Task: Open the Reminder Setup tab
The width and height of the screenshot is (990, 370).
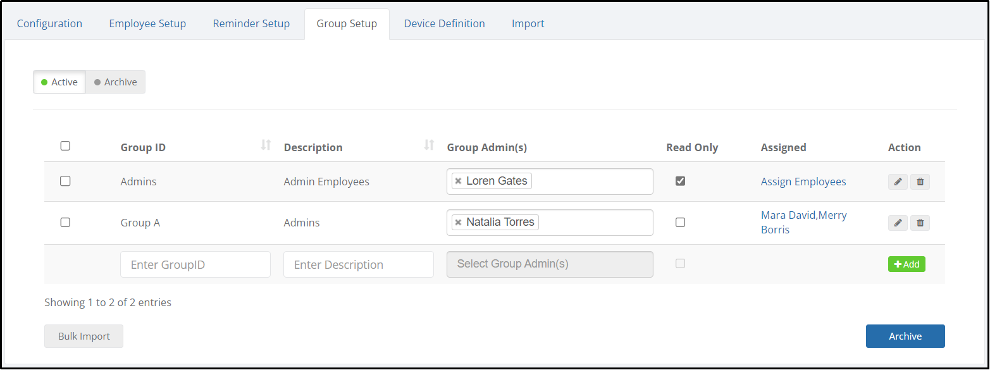Action: tap(251, 23)
